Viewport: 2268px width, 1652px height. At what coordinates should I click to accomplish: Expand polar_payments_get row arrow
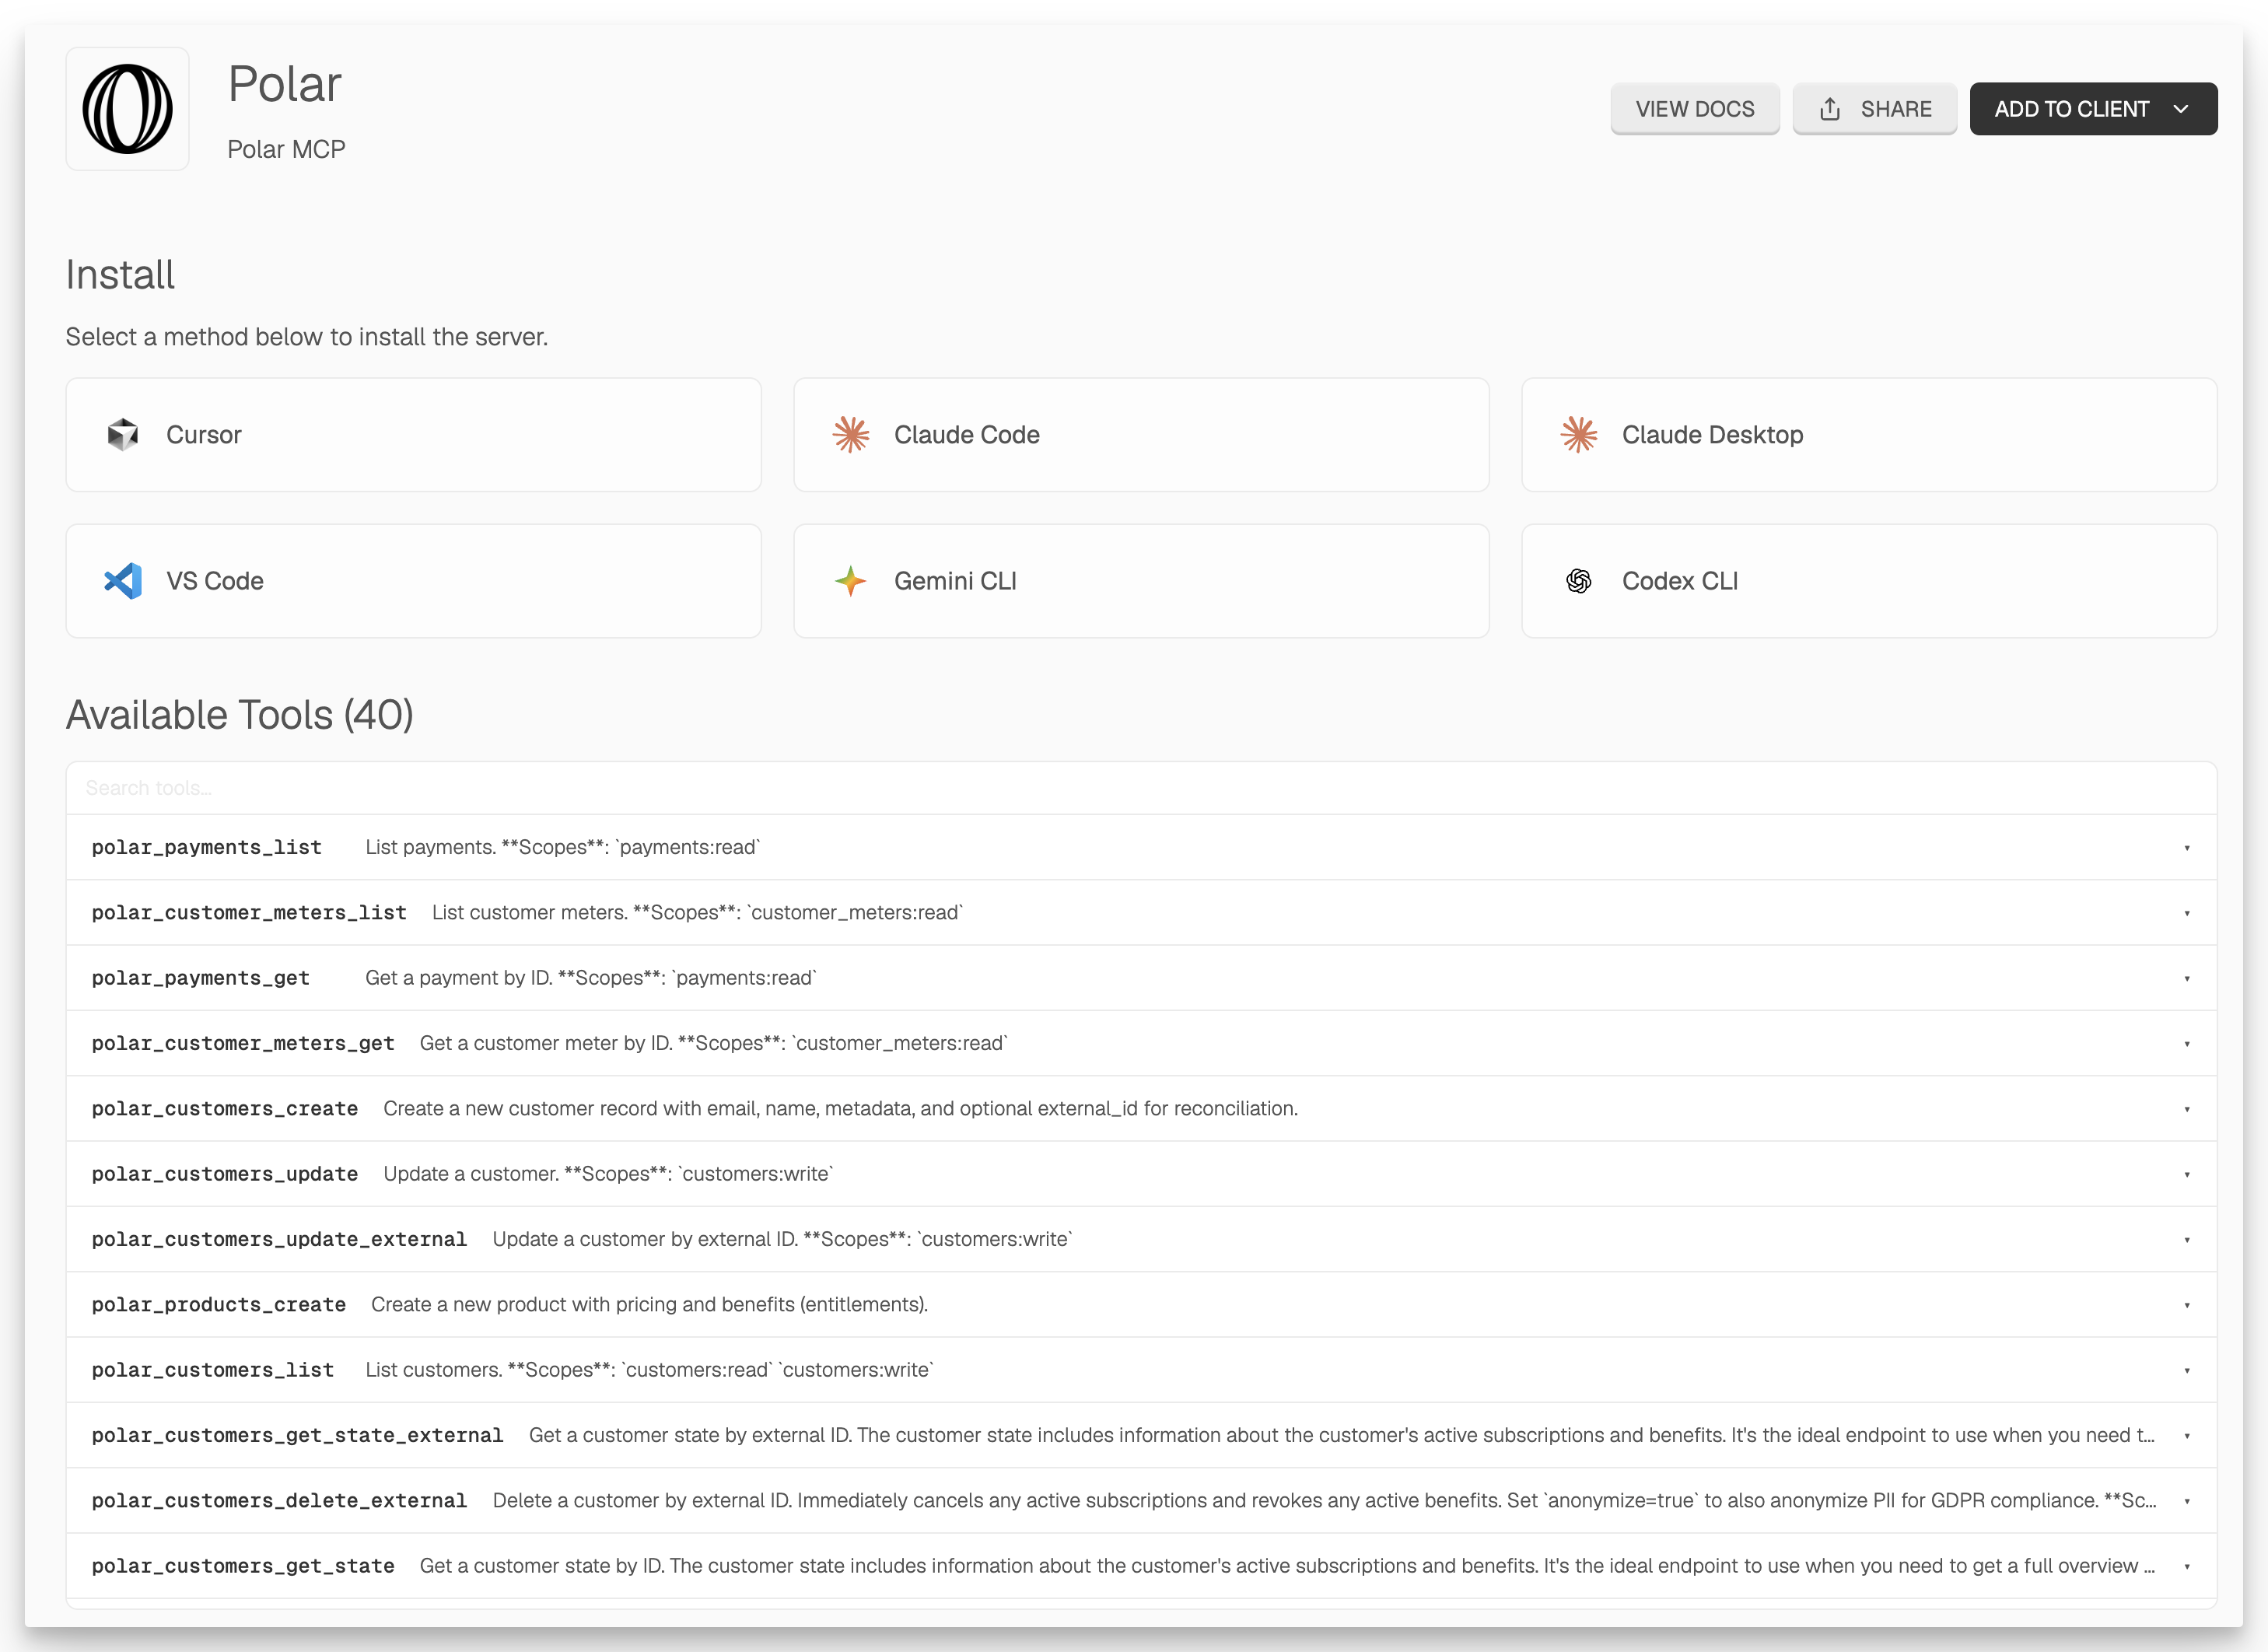[2187, 978]
